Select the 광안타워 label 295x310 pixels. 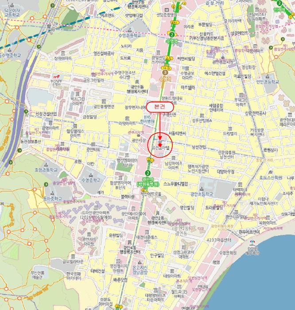(93, 150)
